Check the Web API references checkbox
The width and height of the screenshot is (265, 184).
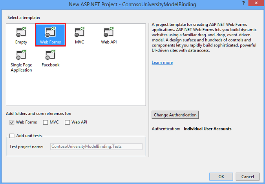tap(67, 122)
